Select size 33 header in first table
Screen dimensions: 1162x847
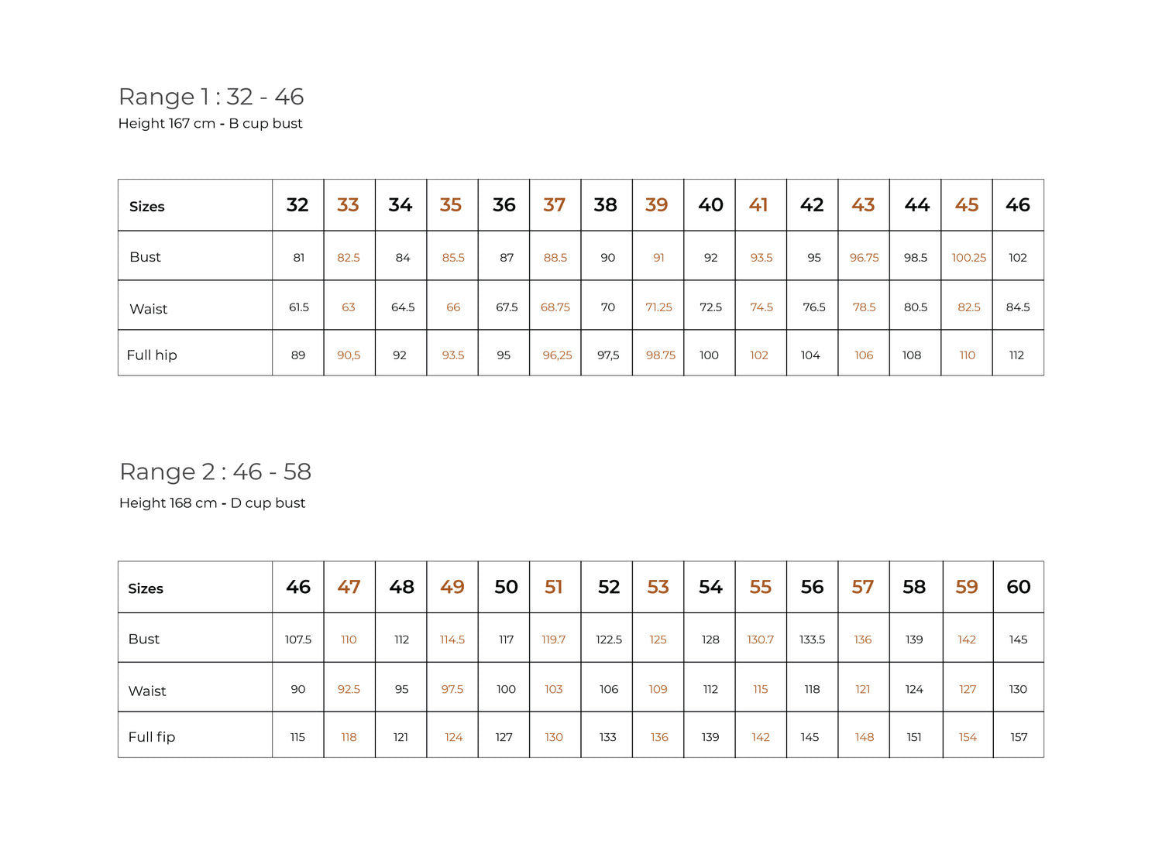click(348, 205)
